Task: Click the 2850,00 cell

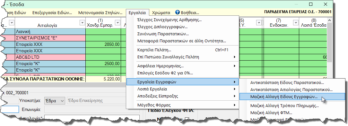Action: [103, 44]
